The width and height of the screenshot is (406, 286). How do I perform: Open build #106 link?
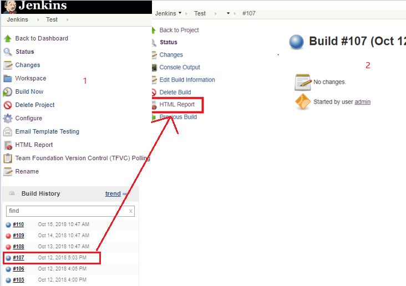(x=18, y=269)
